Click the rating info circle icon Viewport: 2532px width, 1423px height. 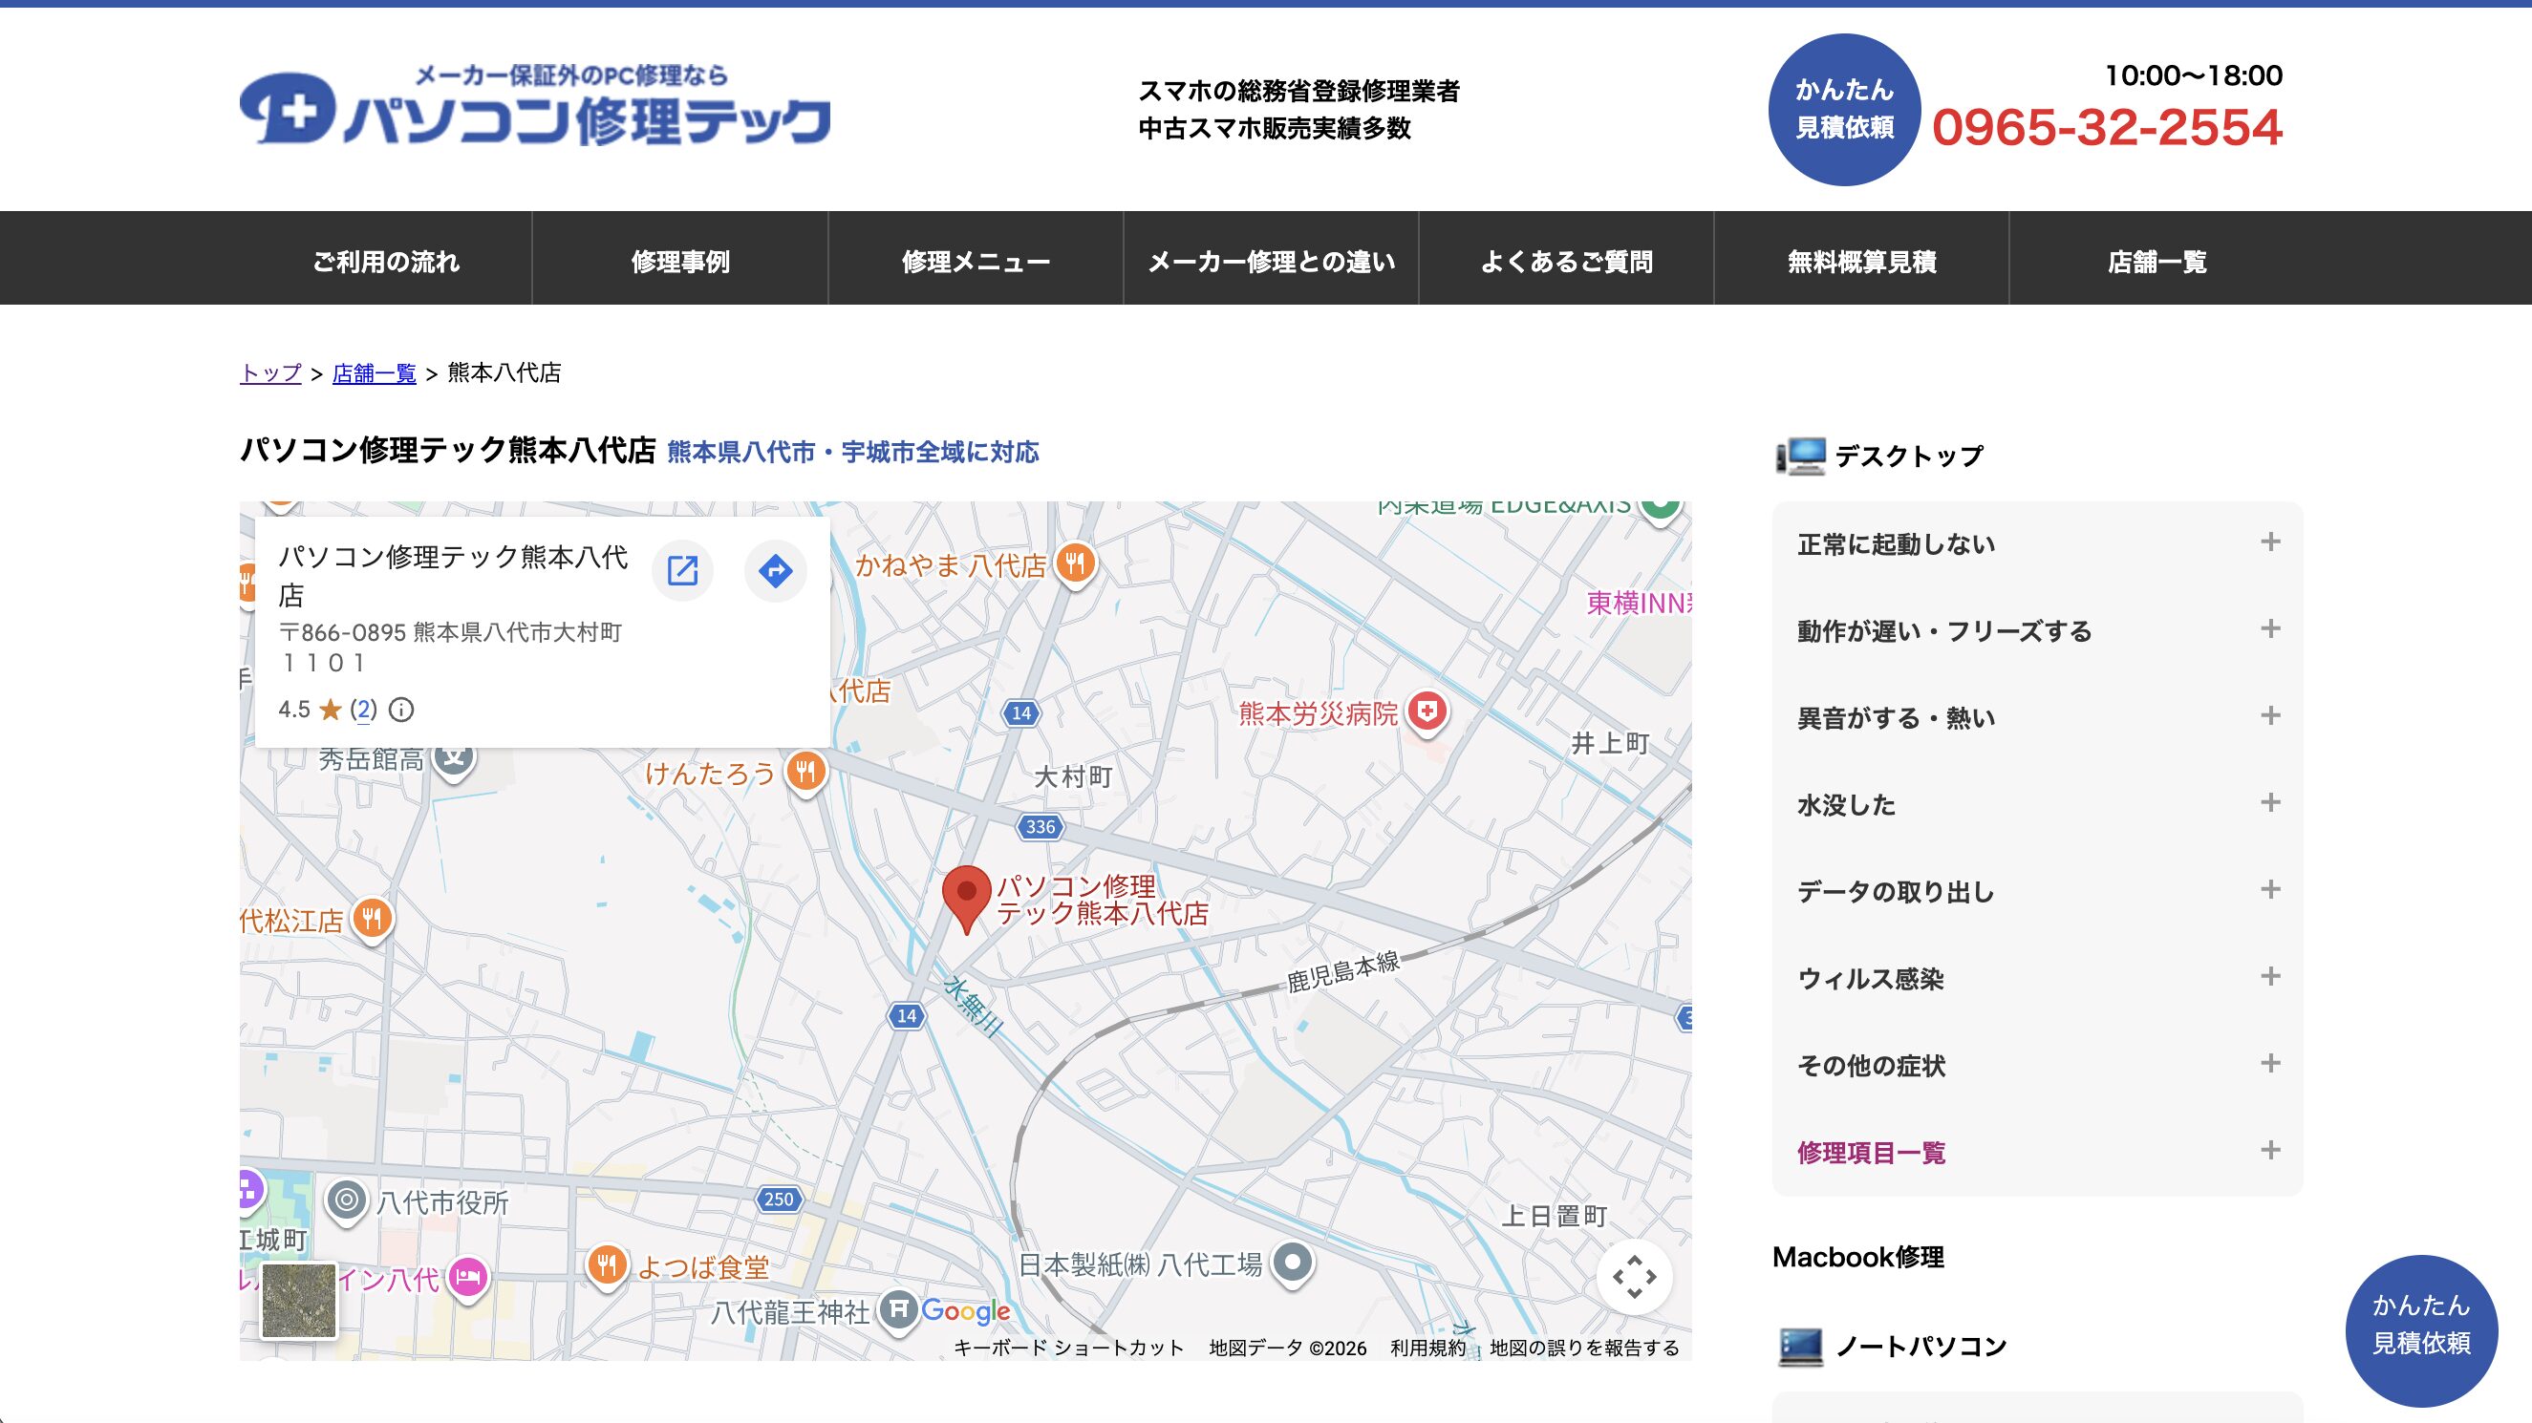click(x=401, y=710)
